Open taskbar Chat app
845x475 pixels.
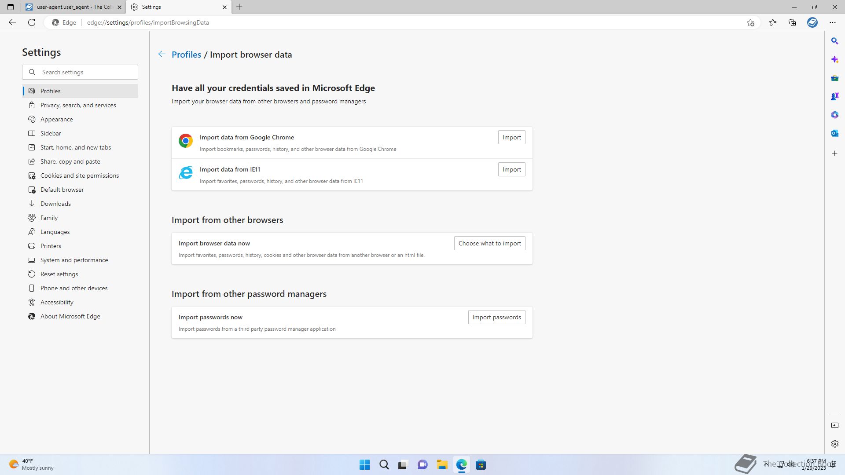tap(422, 465)
